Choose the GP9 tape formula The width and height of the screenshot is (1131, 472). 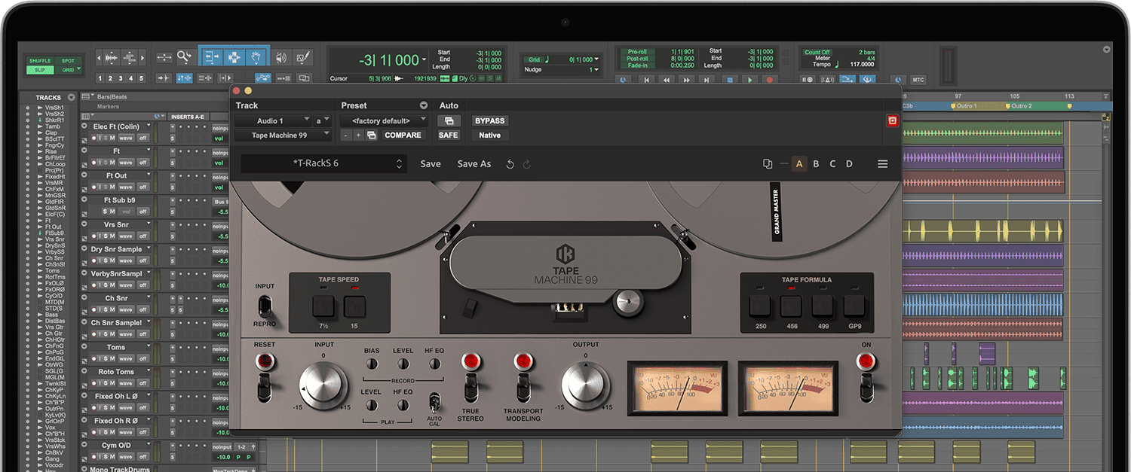pyautogui.click(x=855, y=304)
